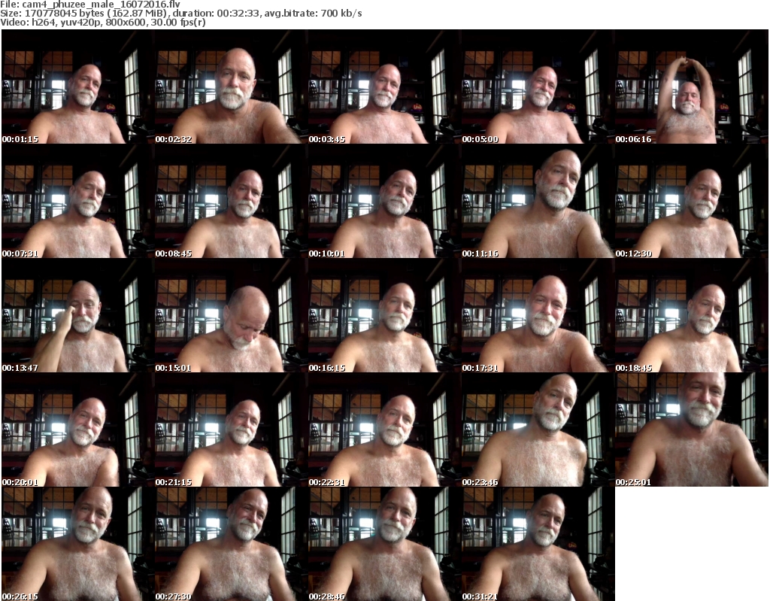Image resolution: width=770 pixels, height=601 pixels.
Task: Open the frame stamped 00:12:30
Action: pyautogui.click(x=692, y=201)
